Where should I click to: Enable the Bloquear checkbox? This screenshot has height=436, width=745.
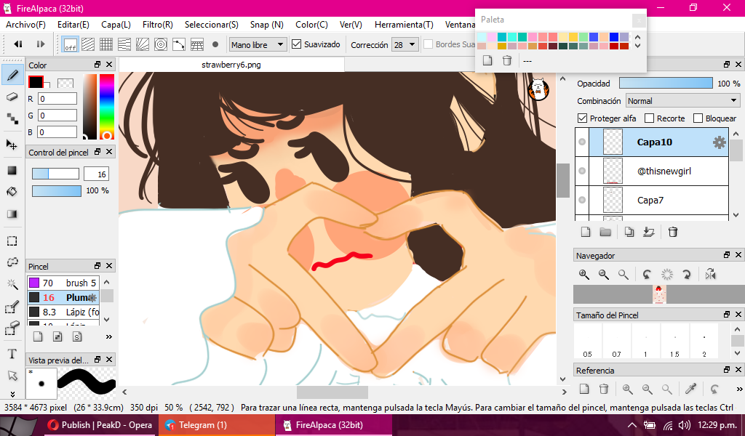pos(698,118)
